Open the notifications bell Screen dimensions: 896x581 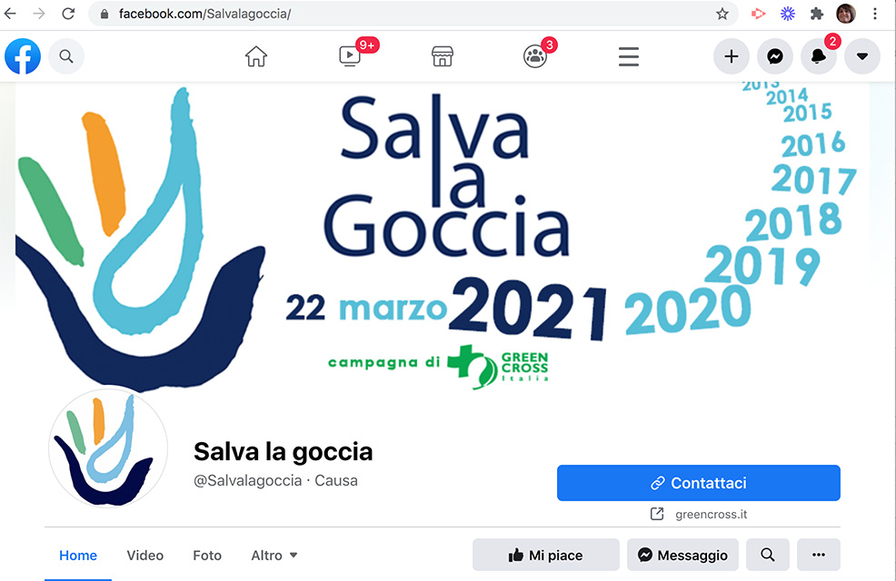818,56
